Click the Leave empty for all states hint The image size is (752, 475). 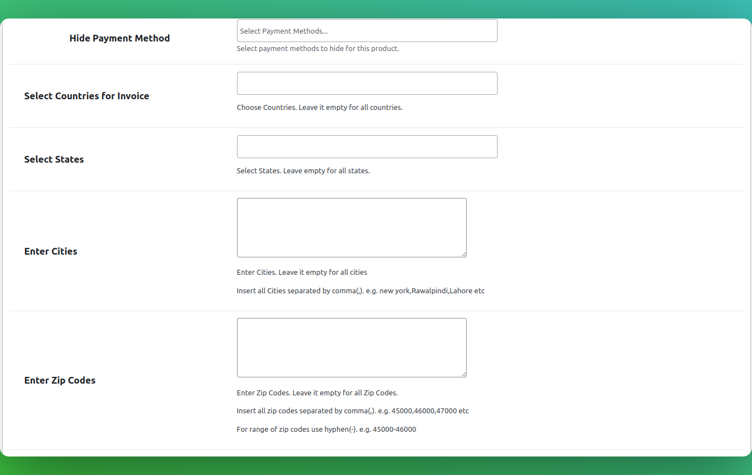tap(303, 170)
